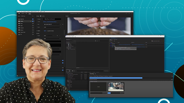Viewport: 184px width, 103px height.
Task: Click the Add Source icon in Queue toolbar
Action: (x=110, y=41)
